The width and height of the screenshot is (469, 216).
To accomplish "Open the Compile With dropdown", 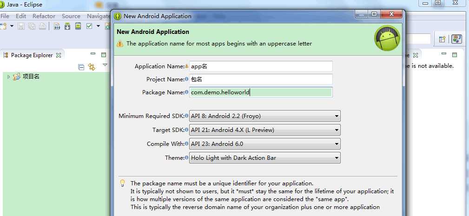I will [x=264, y=144].
